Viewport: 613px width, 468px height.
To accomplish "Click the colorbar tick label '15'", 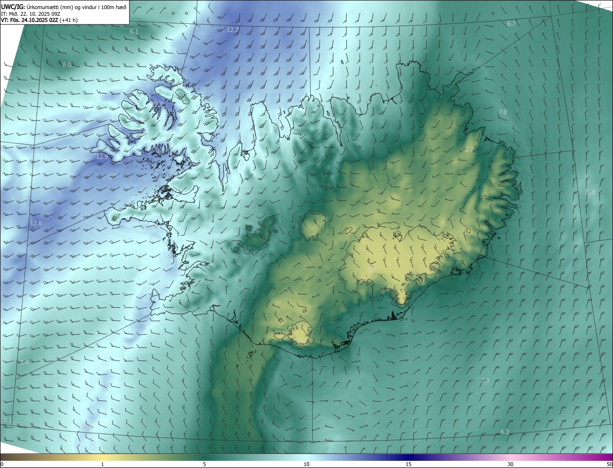I will 409,464.
